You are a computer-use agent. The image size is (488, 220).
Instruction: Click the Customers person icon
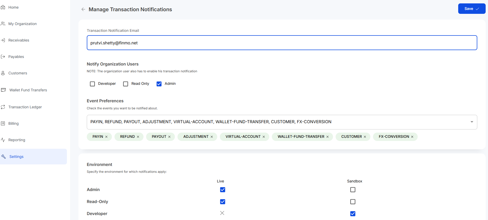coord(3,73)
